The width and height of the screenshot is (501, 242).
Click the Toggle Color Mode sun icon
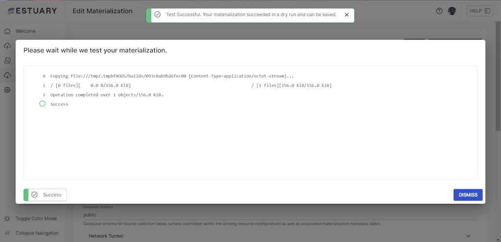coord(7,219)
